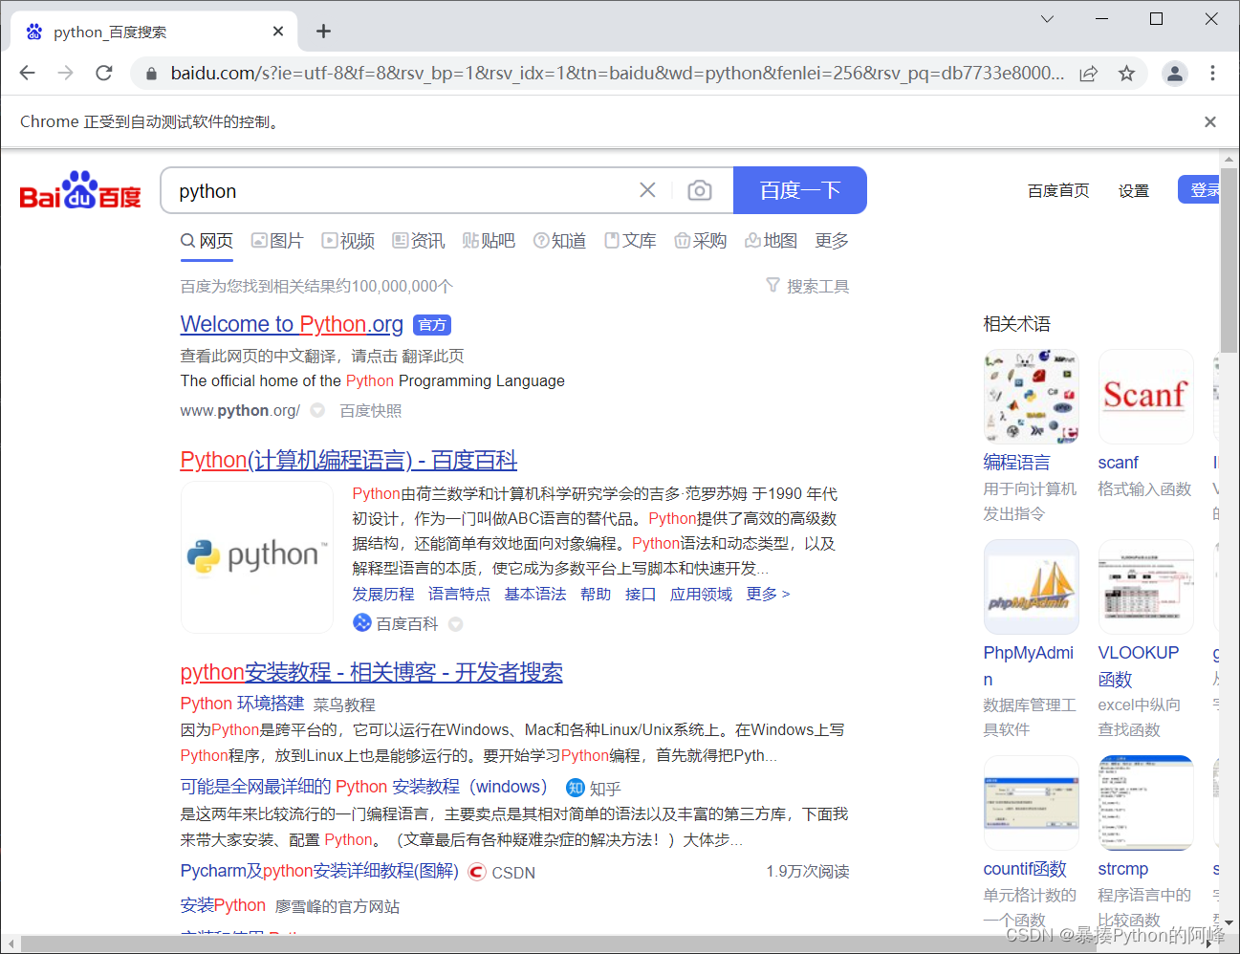
Task: Open 基本语法 sublink
Action: 535,594
